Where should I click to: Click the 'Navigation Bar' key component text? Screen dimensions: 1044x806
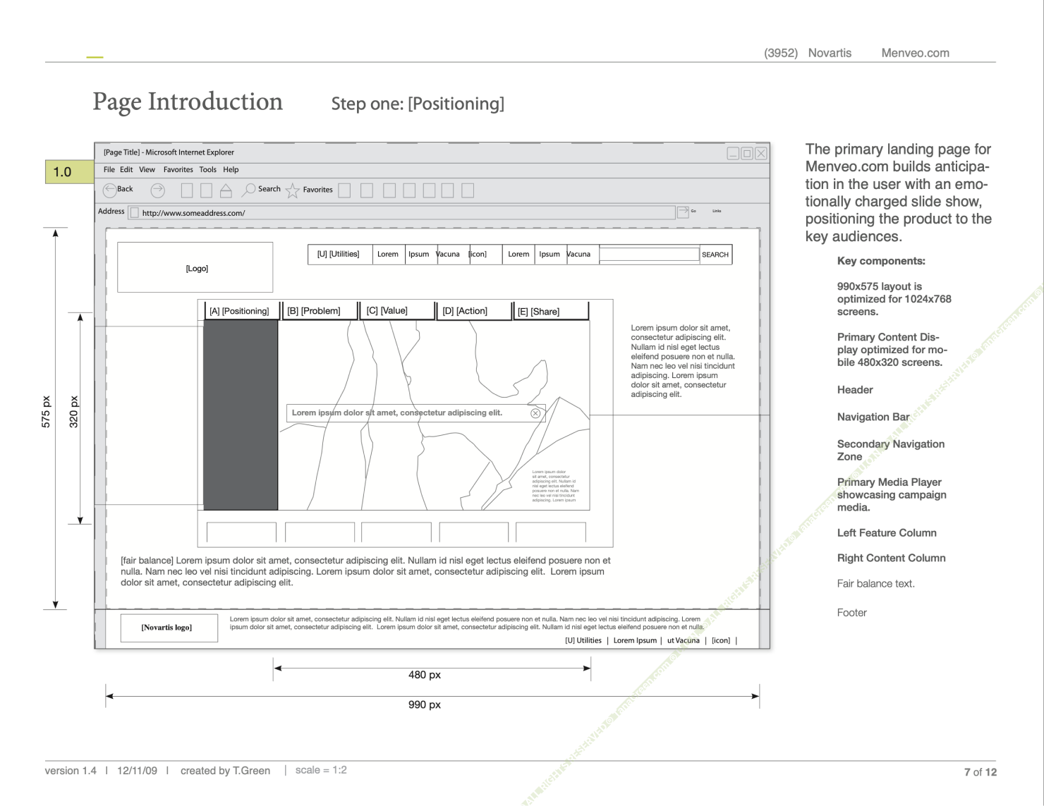873,417
